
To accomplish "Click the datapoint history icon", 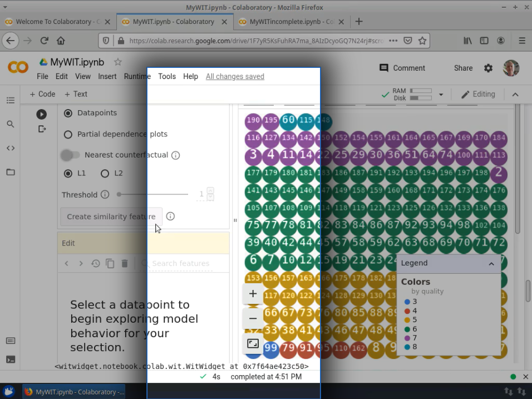I will [95, 263].
